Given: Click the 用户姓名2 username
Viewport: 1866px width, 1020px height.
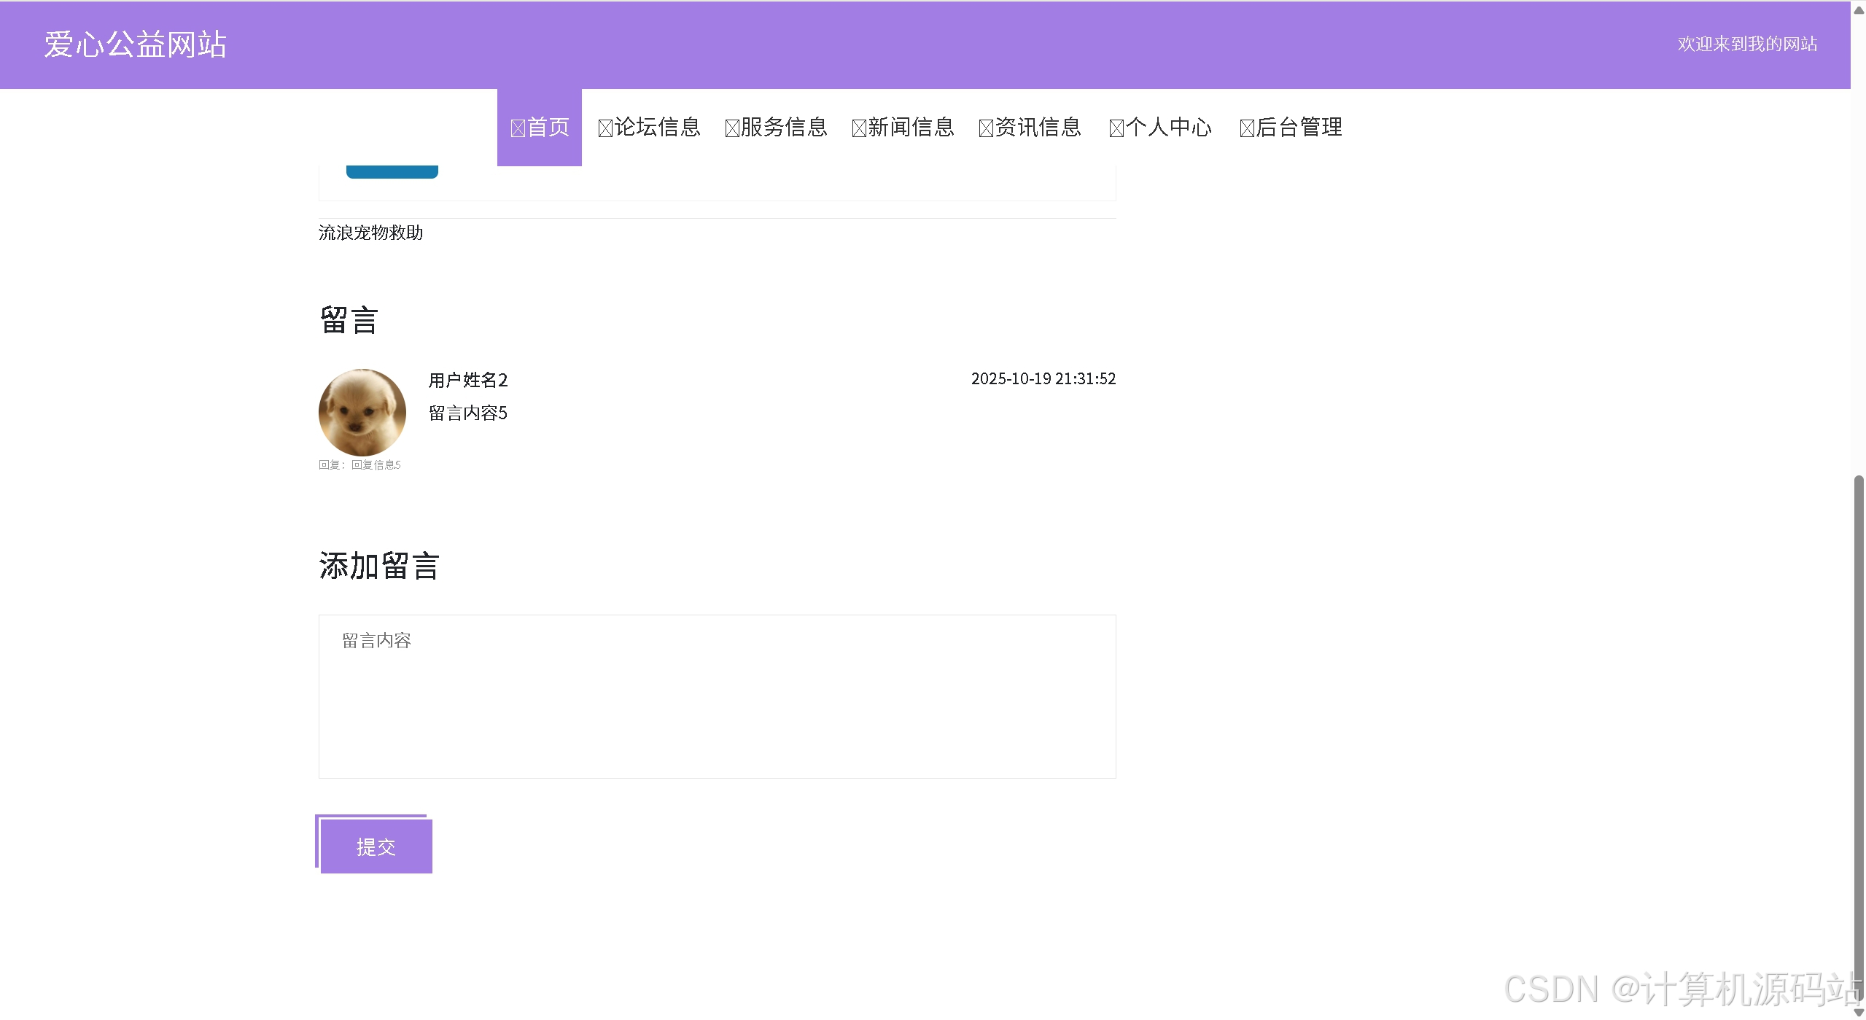Looking at the screenshot, I should tap(468, 380).
